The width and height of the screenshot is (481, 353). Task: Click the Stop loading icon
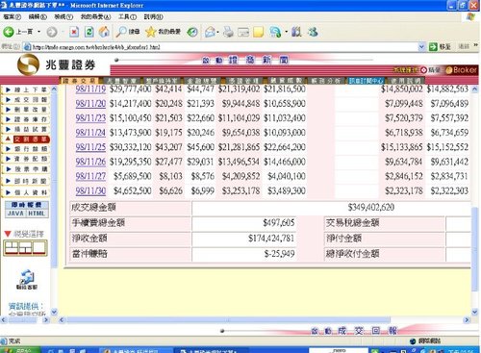74,32
